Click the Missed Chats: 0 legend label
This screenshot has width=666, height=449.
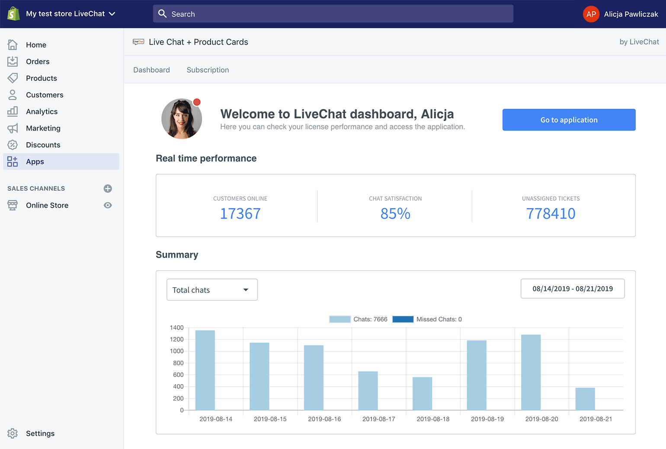pyautogui.click(x=439, y=319)
